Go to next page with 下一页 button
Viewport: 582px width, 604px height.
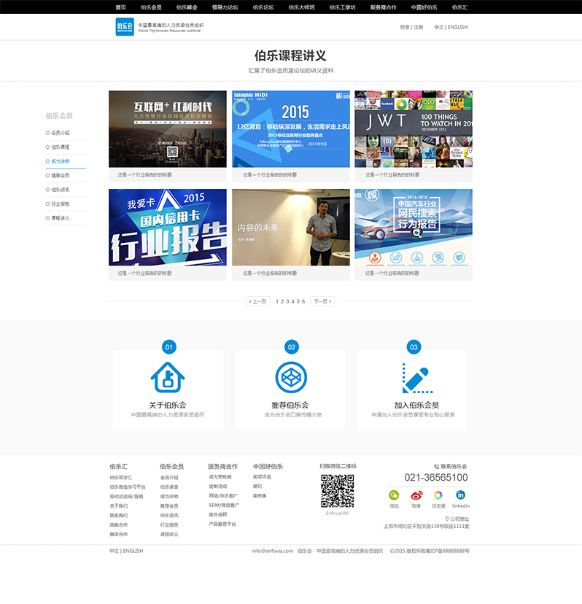pyautogui.click(x=322, y=301)
